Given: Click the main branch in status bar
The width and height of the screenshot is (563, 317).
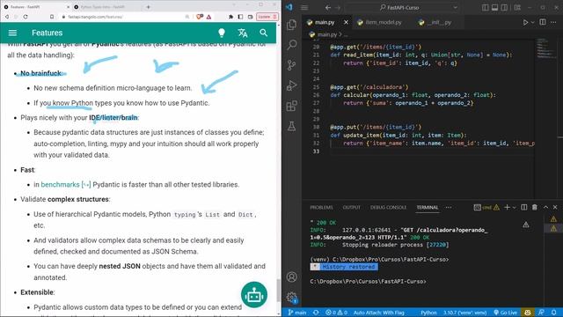Looking at the screenshot, I should point(297,313).
